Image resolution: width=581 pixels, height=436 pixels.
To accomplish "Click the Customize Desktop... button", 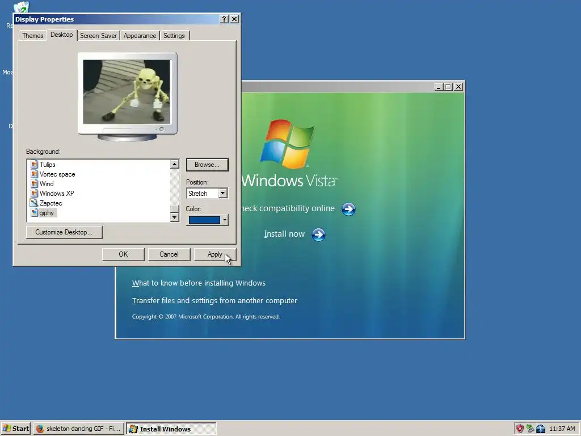I will coord(64,232).
